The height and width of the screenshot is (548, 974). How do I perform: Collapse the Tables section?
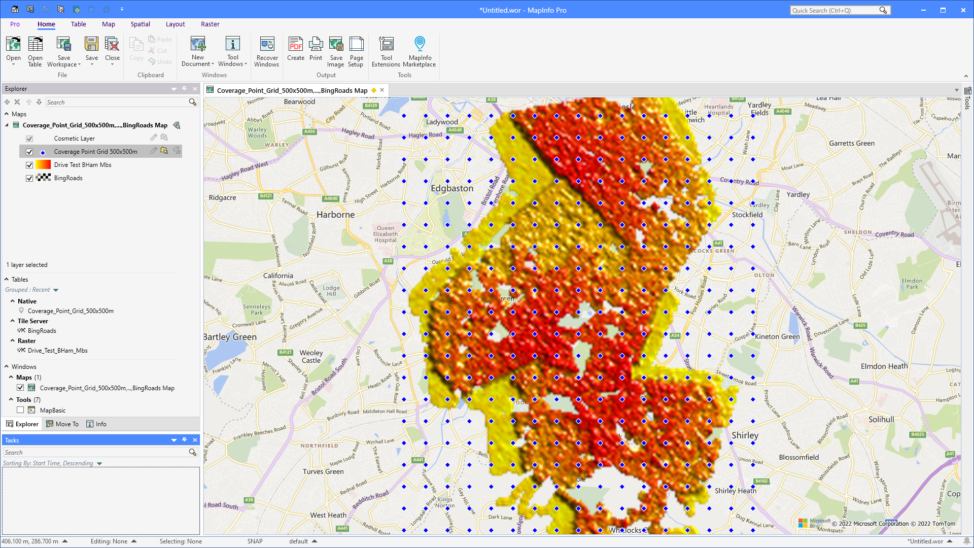click(7, 279)
